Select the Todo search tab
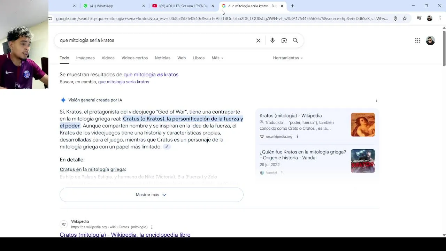The width and height of the screenshot is (446, 251). click(x=64, y=58)
